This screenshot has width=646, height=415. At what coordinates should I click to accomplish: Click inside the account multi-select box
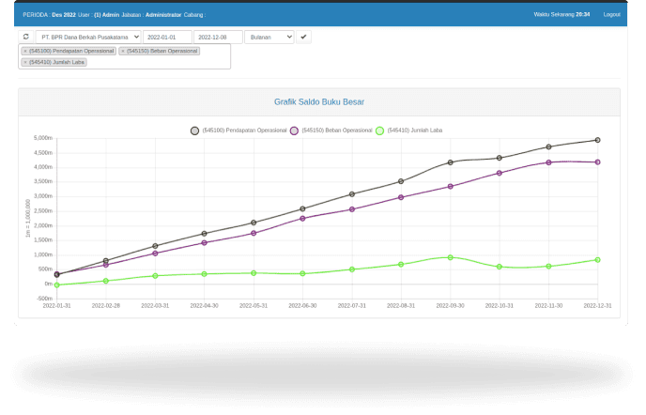(160, 61)
